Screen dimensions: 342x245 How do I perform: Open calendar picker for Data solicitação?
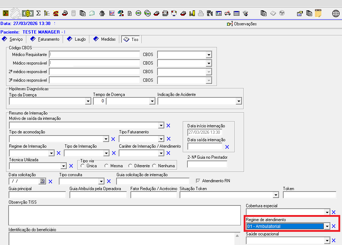42,181
